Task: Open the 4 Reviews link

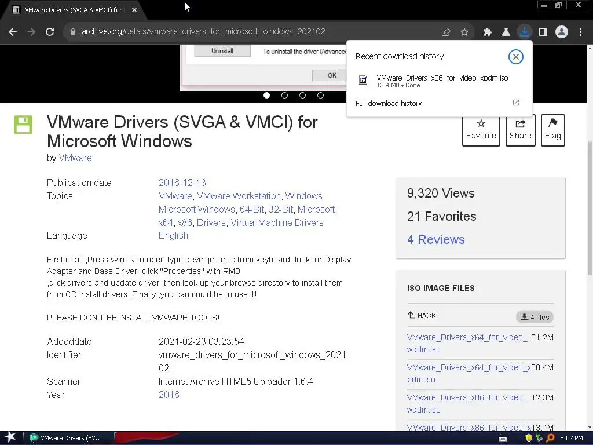Action: click(435, 239)
